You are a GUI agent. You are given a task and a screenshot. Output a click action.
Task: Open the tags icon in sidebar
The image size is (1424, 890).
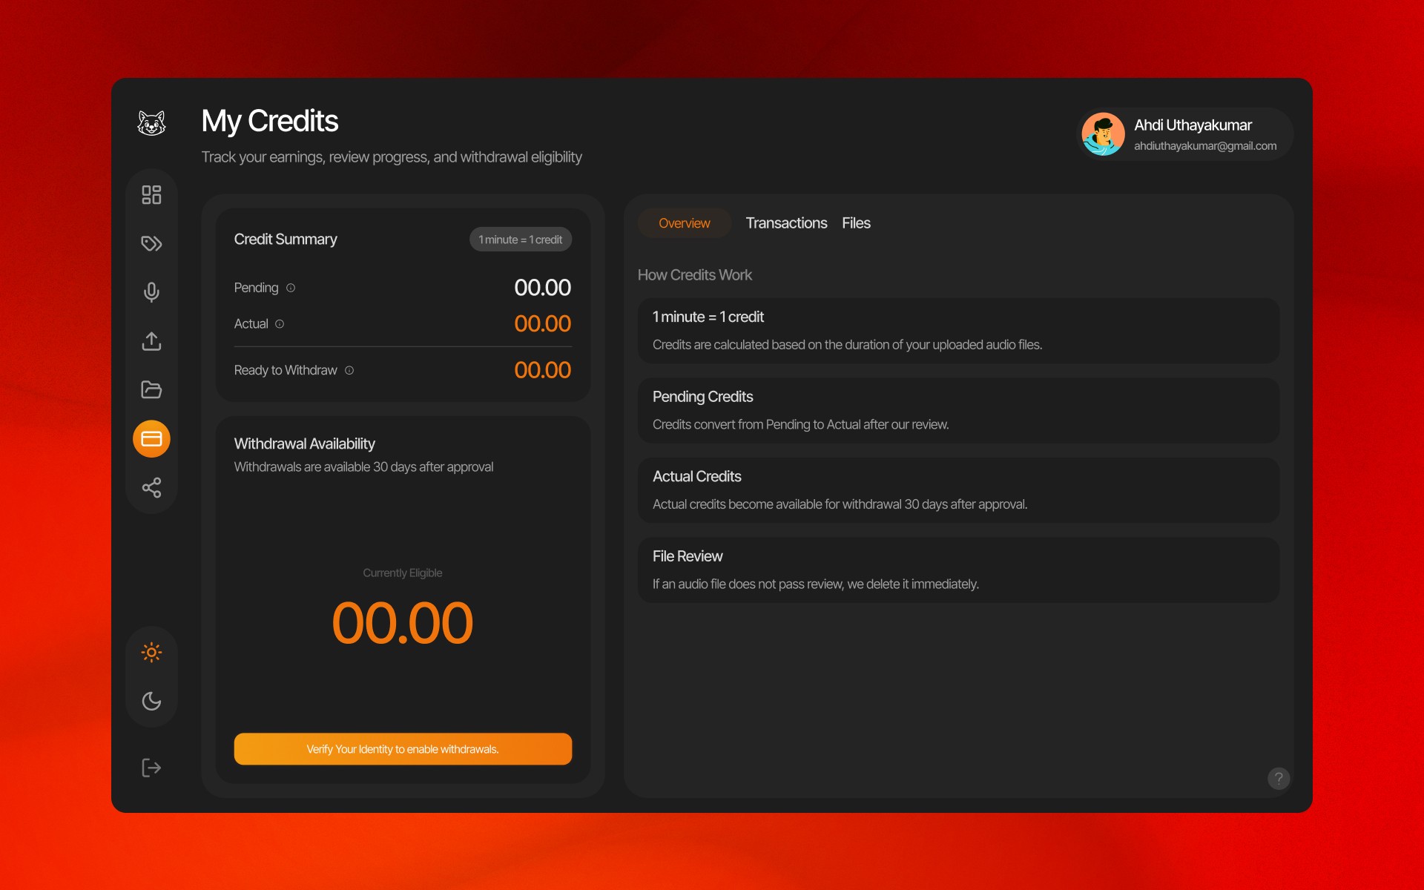[151, 244]
